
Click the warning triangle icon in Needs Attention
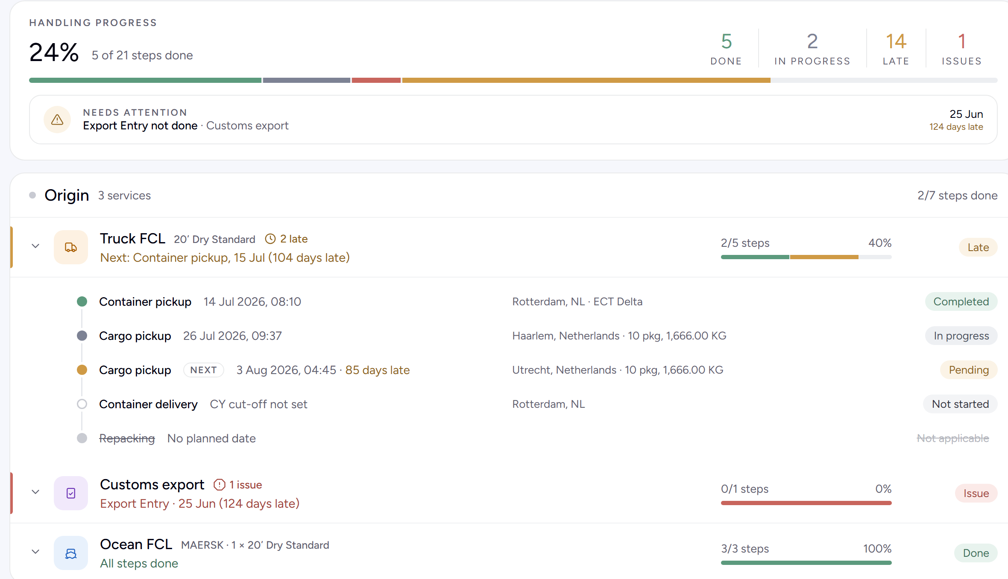click(57, 120)
